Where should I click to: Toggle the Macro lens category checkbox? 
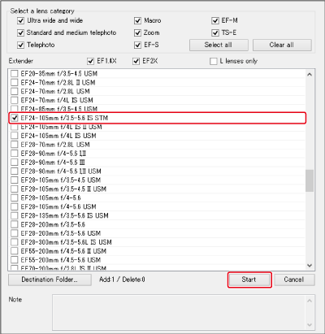pyautogui.click(x=137, y=20)
